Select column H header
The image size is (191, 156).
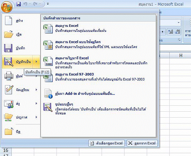(x=181, y=56)
